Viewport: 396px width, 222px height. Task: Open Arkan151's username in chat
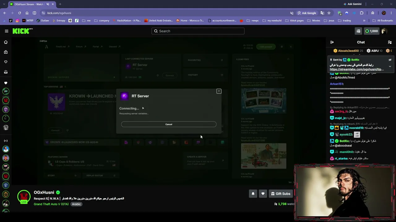coord(337,84)
